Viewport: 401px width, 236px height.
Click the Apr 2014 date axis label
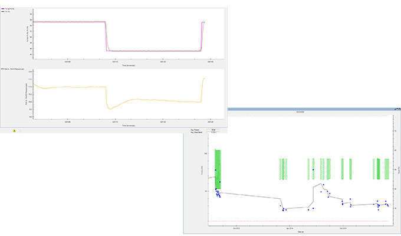click(290, 227)
